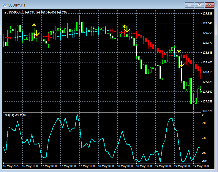Click the 18 May 00:00 time axis label
Image resolution: width=218 pixels, height=172 pixels.
(x=107, y=166)
